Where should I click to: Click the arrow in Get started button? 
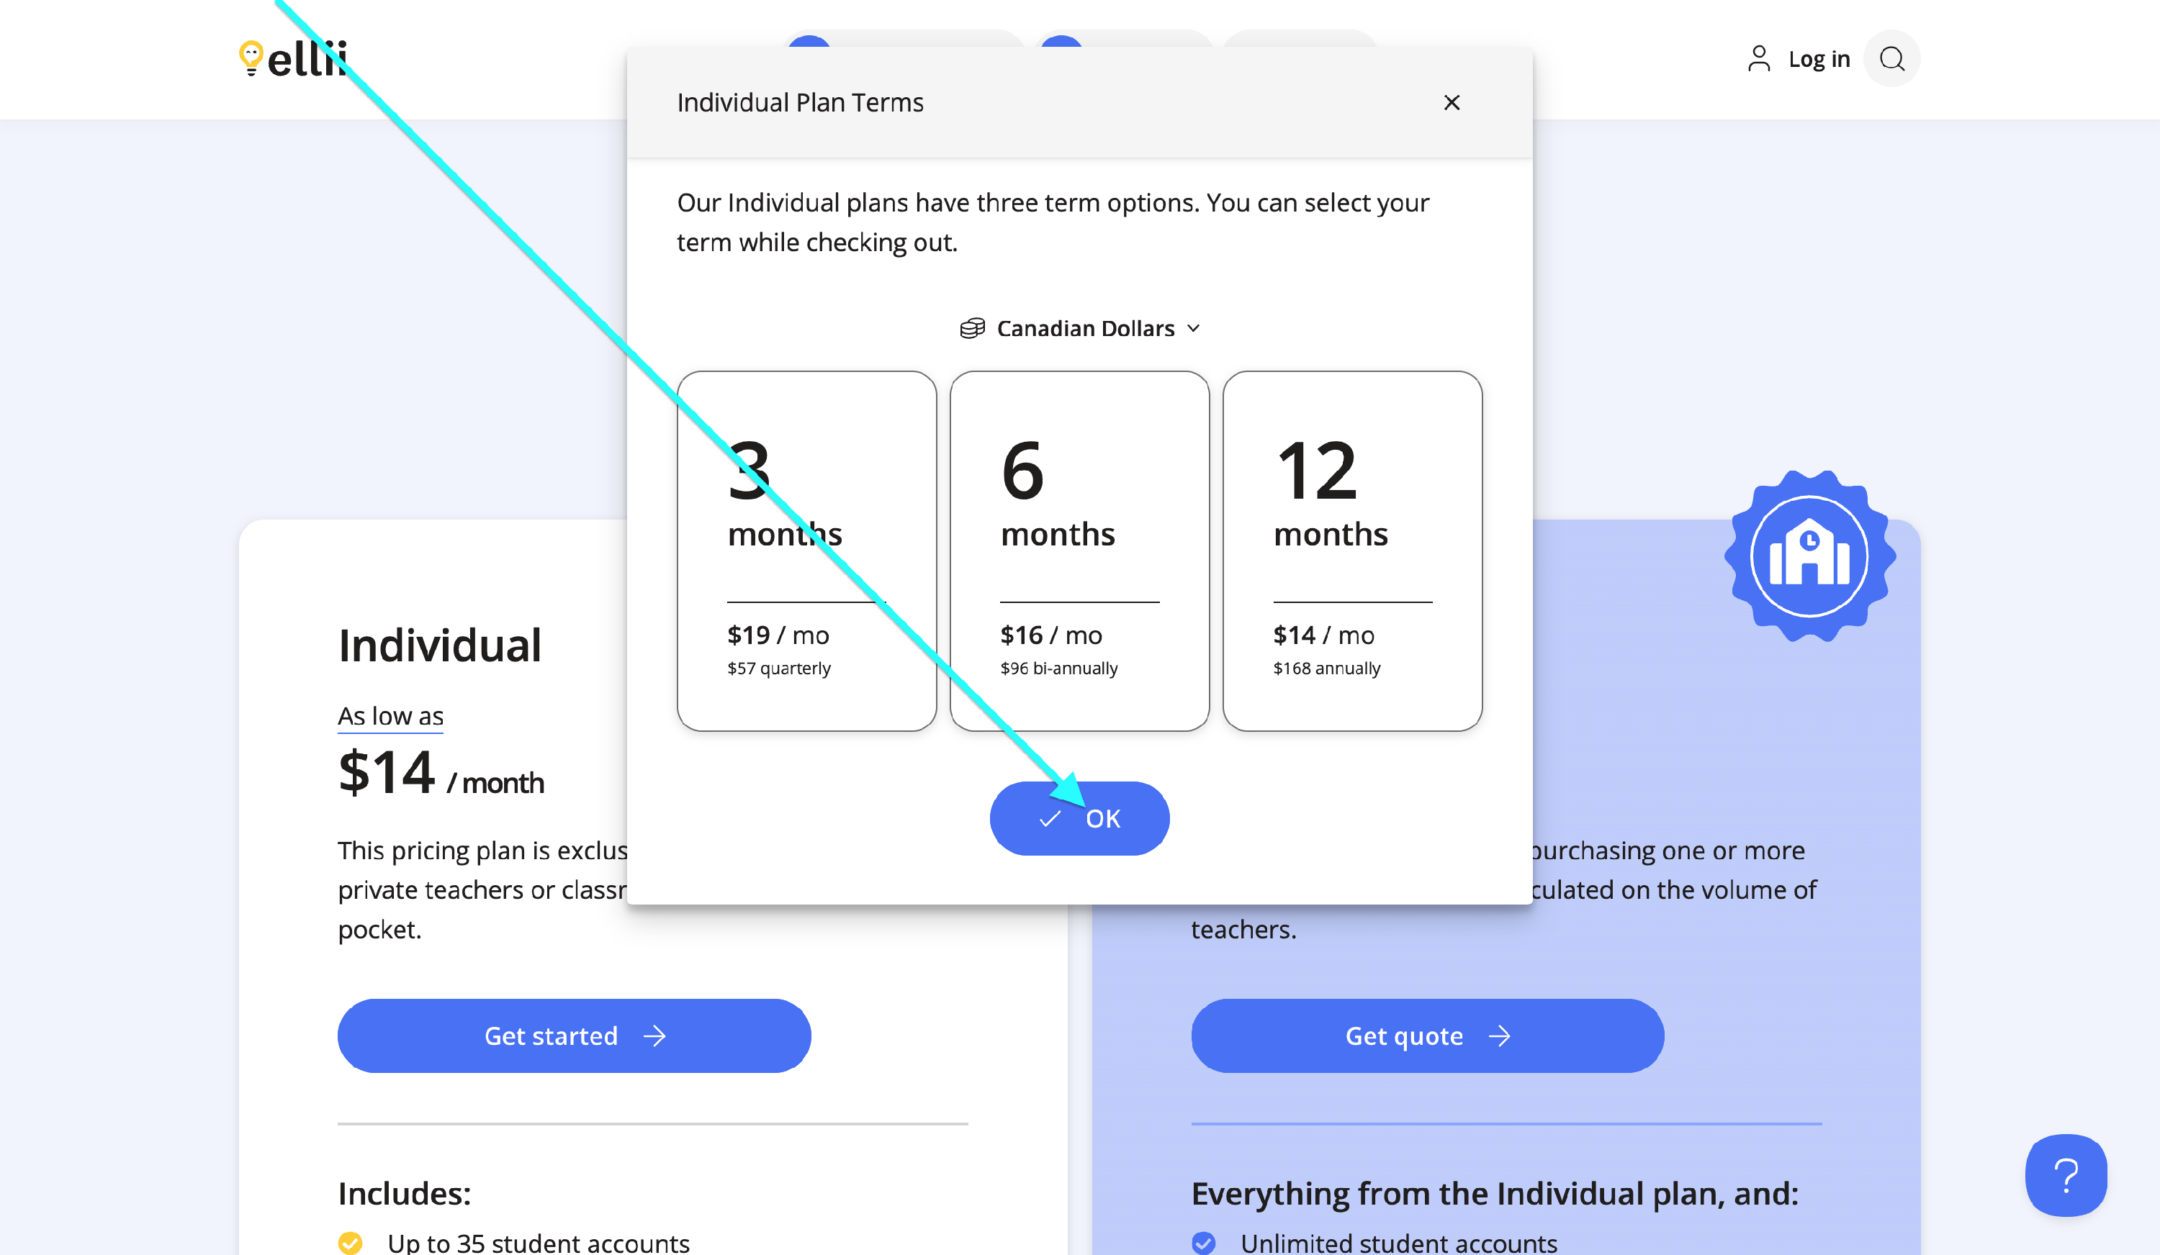(x=655, y=1036)
